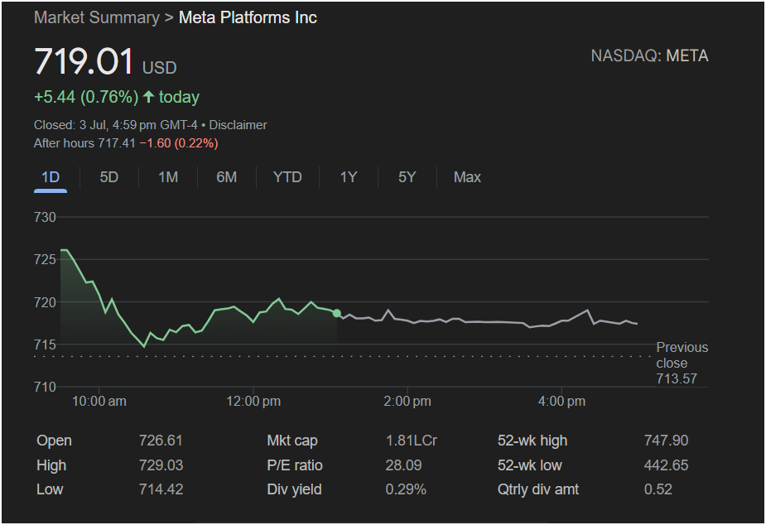Image resolution: width=766 pixels, height=525 pixels.
Task: Click the Div yield label
Action: pyautogui.click(x=294, y=489)
